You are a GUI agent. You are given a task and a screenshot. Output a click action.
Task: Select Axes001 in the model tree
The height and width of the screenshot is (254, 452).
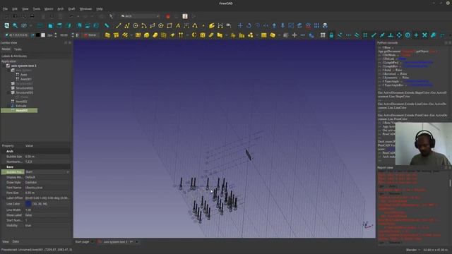pyautogui.click(x=26, y=79)
